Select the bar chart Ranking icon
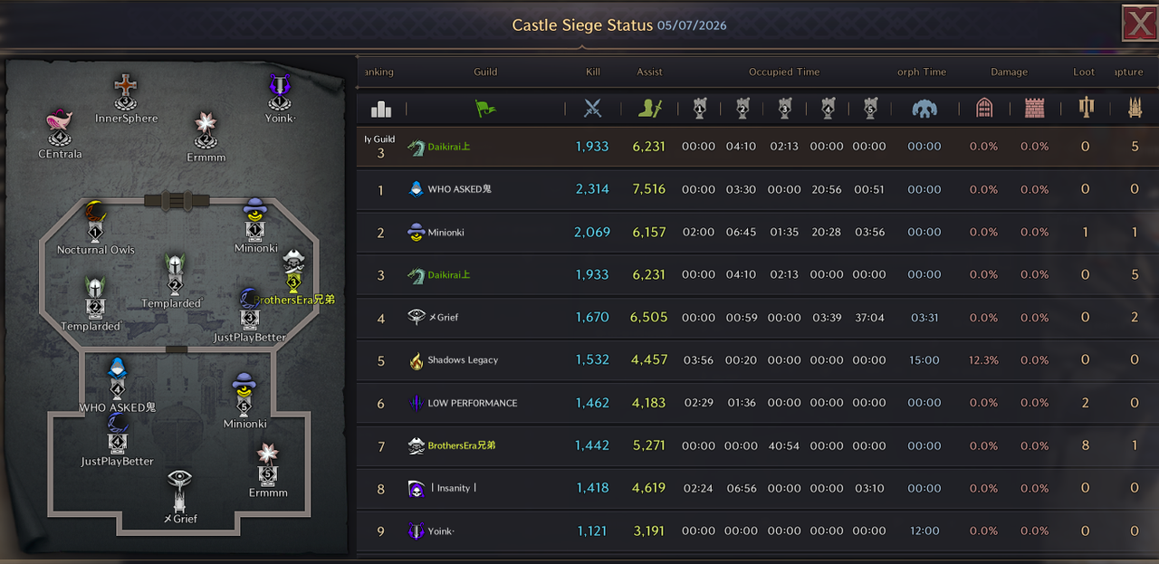Screen dimensions: 1159x564 click(x=381, y=109)
